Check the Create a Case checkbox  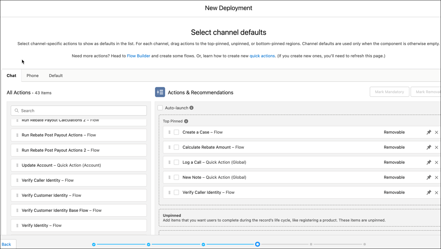coord(176,132)
